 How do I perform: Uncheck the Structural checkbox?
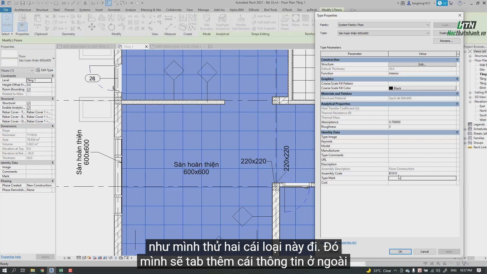click(29, 103)
